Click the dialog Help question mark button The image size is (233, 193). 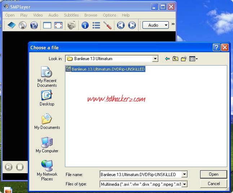pos(216,48)
